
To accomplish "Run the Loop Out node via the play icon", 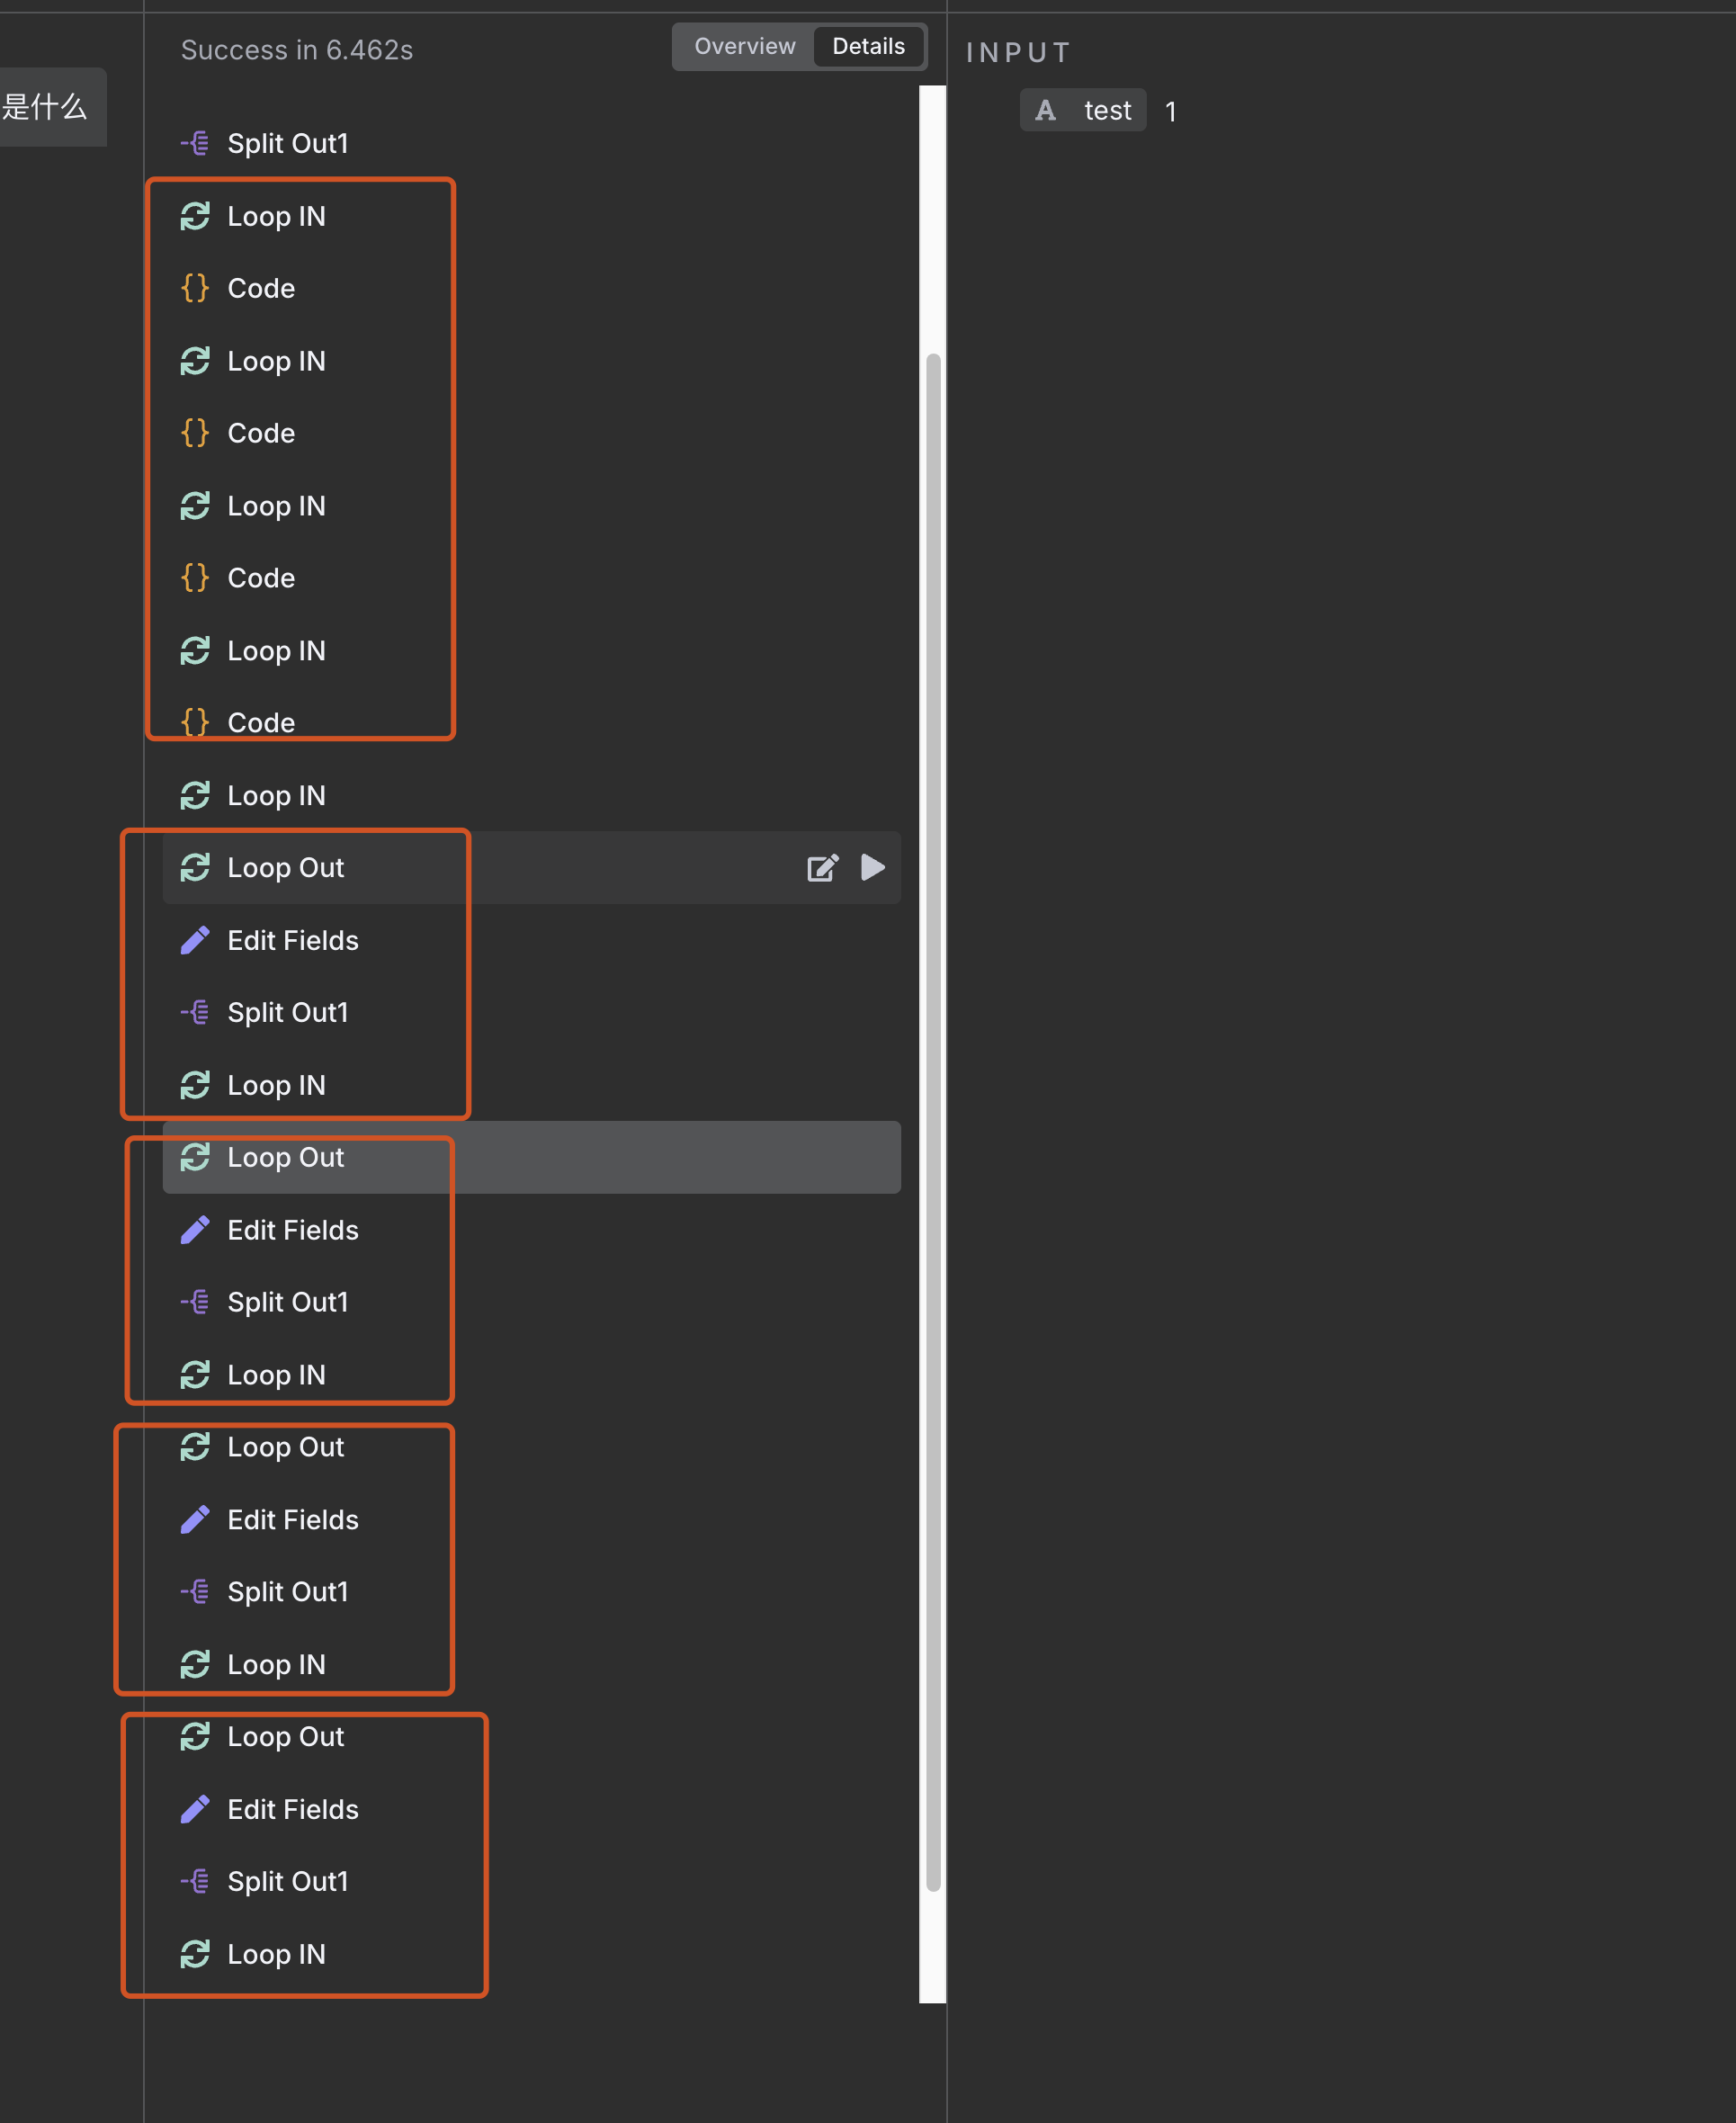I will [x=873, y=868].
